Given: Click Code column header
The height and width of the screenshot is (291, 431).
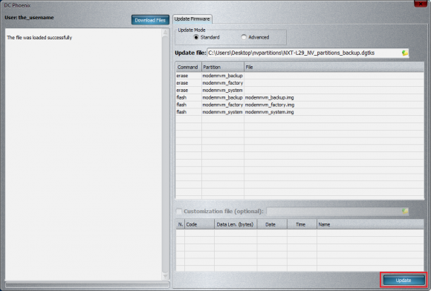Looking at the screenshot, I should (199, 224).
